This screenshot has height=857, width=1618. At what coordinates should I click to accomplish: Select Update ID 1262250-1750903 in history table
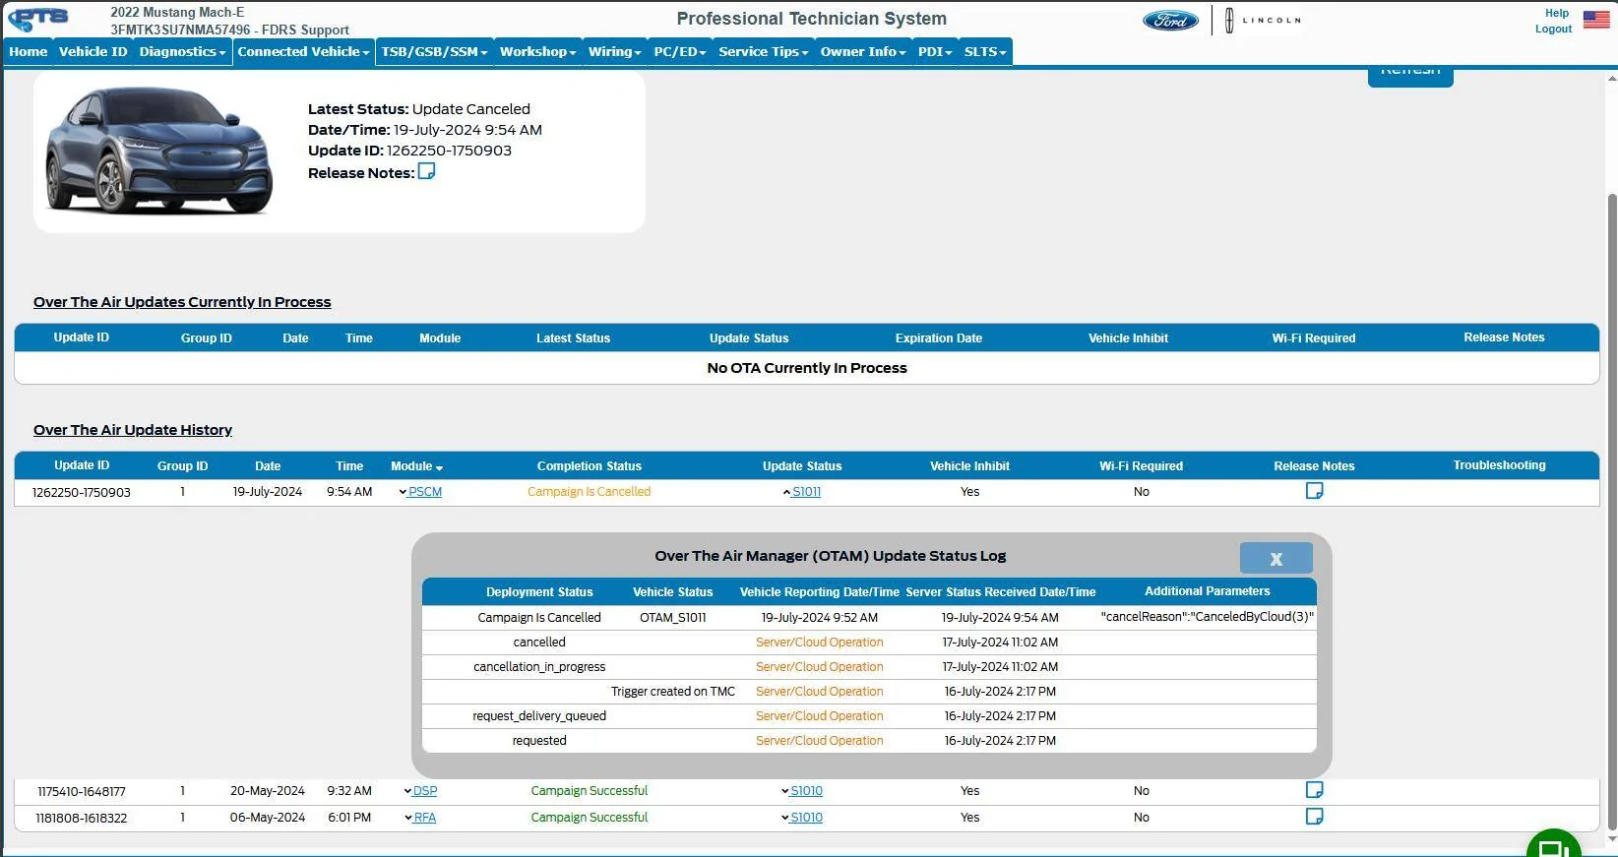point(82,492)
